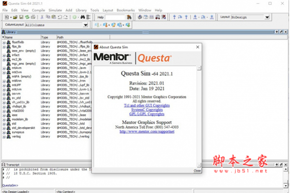Click the search binoculars beside the Help field
This screenshot has height=193, width=290.
[x=129, y=17]
